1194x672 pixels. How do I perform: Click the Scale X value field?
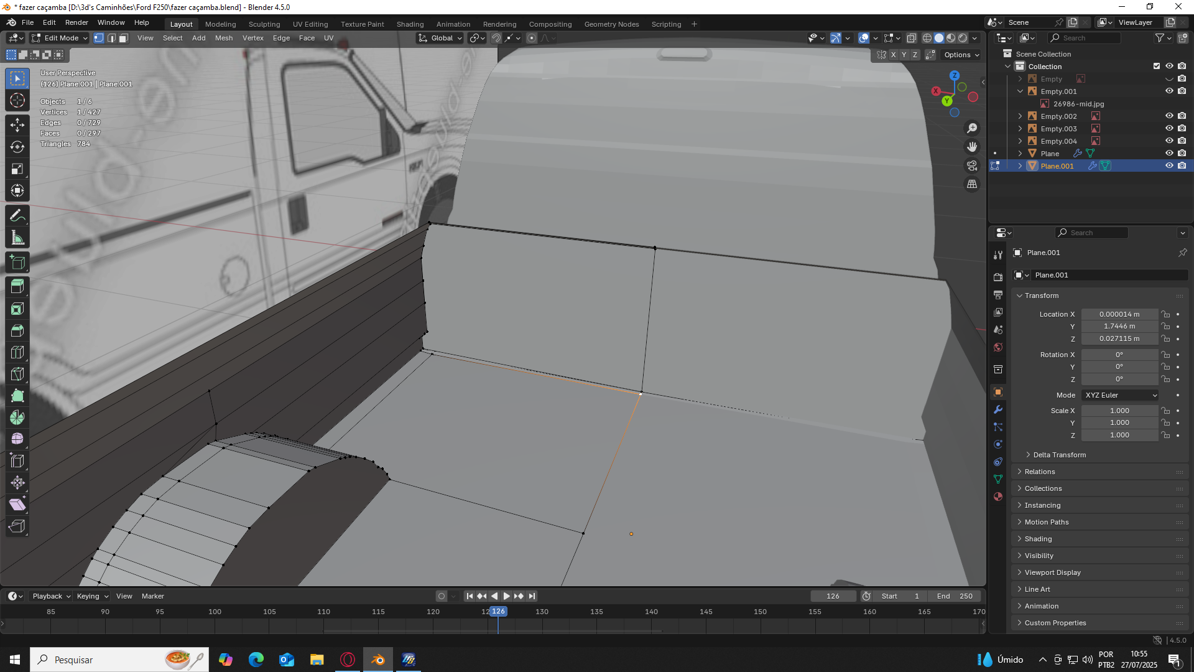(1119, 411)
